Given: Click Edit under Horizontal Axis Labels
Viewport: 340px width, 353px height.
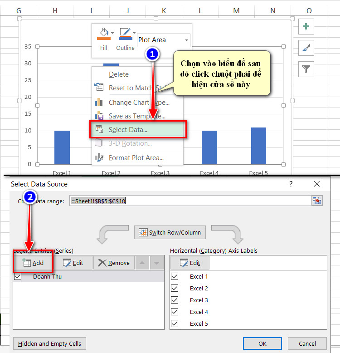Looking at the screenshot, I should click(x=190, y=263).
